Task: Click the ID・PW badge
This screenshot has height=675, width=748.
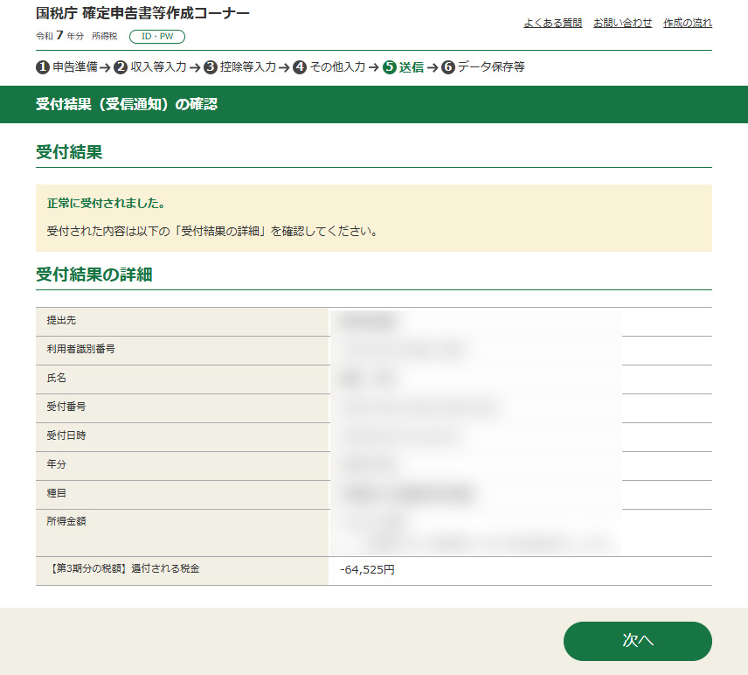Action: (x=157, y=37)
